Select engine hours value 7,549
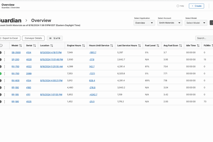 tap(70, 53)
